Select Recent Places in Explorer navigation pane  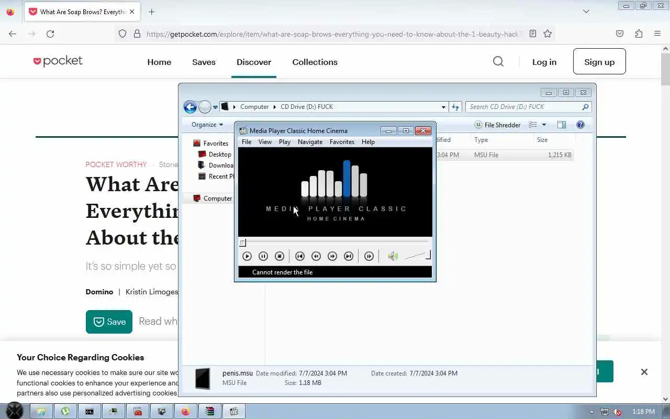tap(216, 177)
